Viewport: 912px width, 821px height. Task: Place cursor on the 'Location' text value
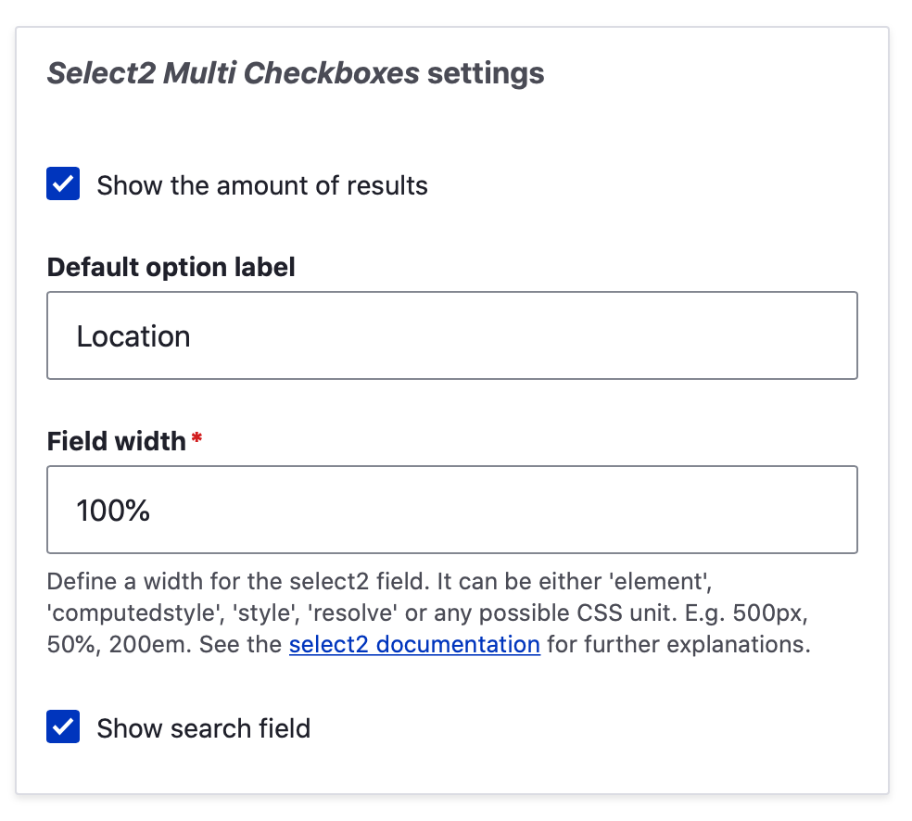[133, 336]
